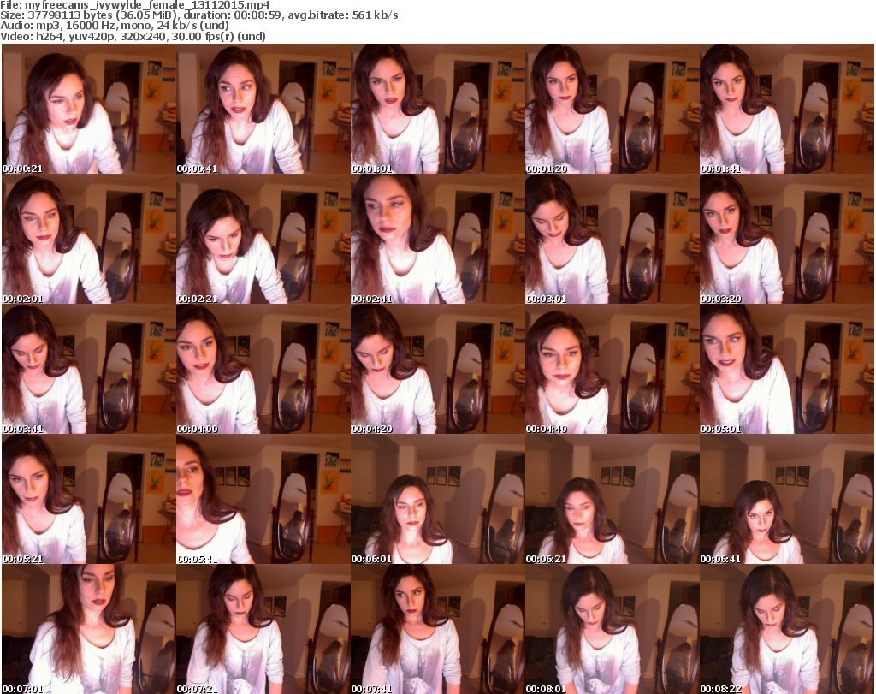
Task: Pick the thumbnail frame at 00:03:41
Action: click(x=89, y=370)
